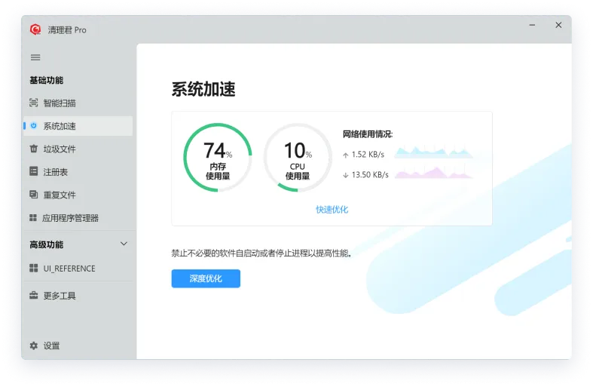
Task: Click the 更多工具 toolbox icon
Action: pos(33,296)
